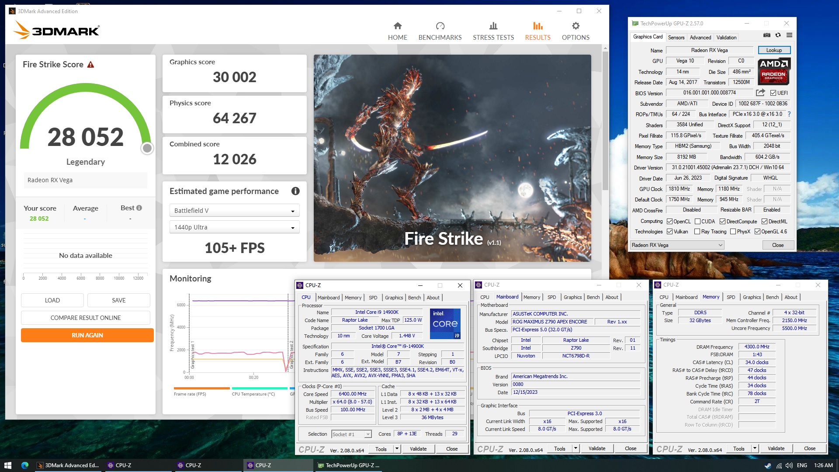This screenshot has width=839, height=472.
Task: Click the 1:26 AM taskbar clock
Action: (x=824, y=465)
